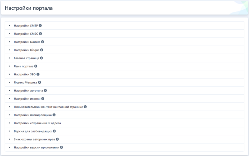Image resolution: width=249 pixels, height=156 pixels.
Task: Click the info icon beside Настройки планировщика
Action: coord(54,115)
